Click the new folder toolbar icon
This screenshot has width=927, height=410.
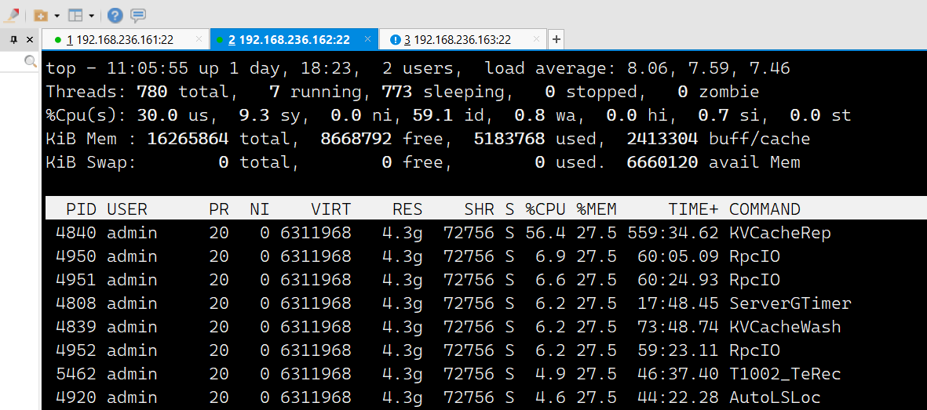pyautogui.click(x=42, y=16)
